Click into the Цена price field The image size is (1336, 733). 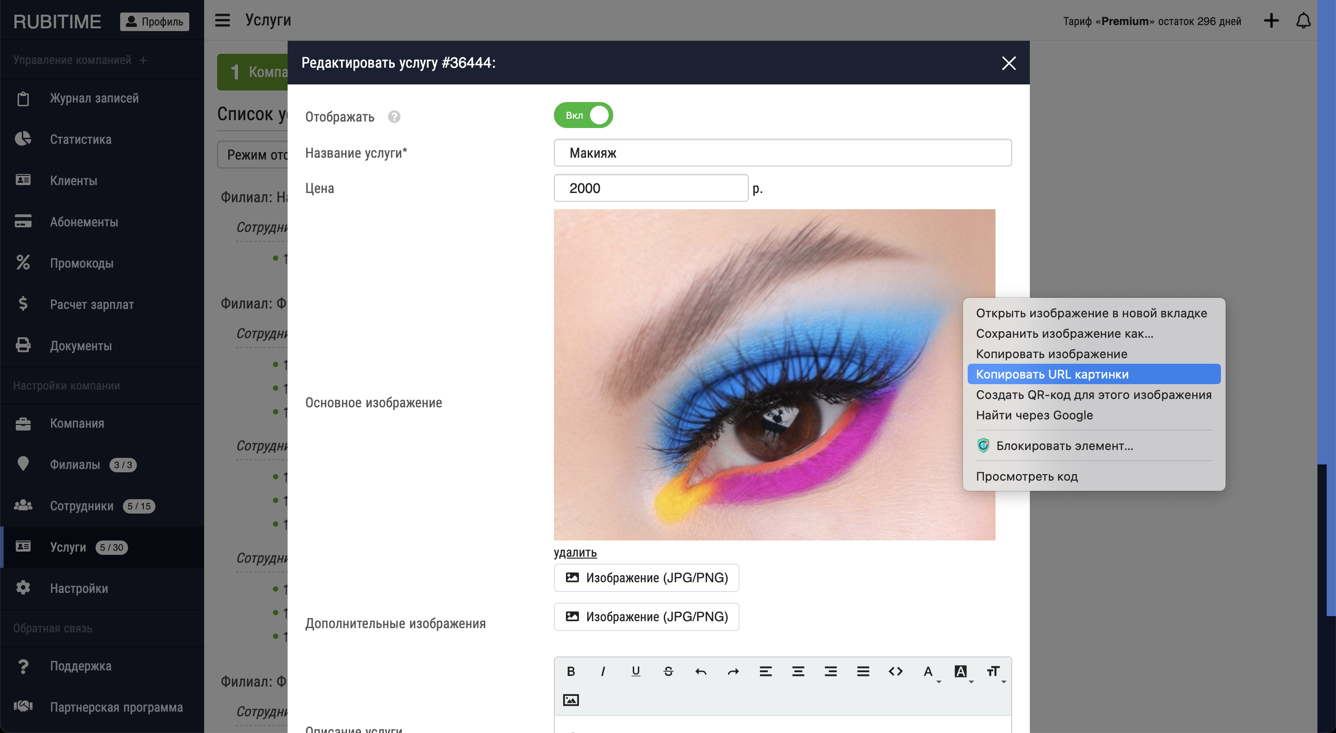[650, 188]
